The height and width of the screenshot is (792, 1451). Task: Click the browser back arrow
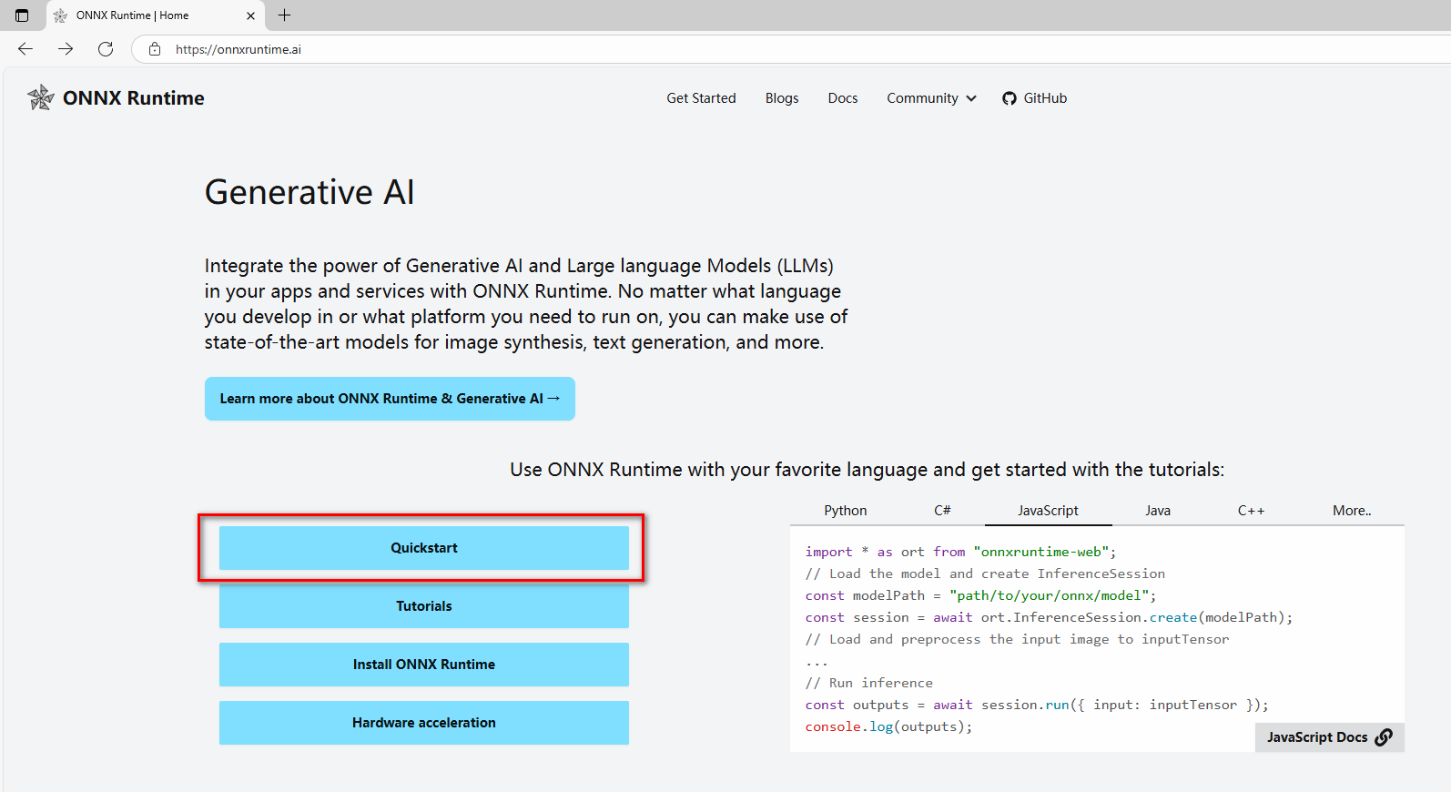coord(25,49)
